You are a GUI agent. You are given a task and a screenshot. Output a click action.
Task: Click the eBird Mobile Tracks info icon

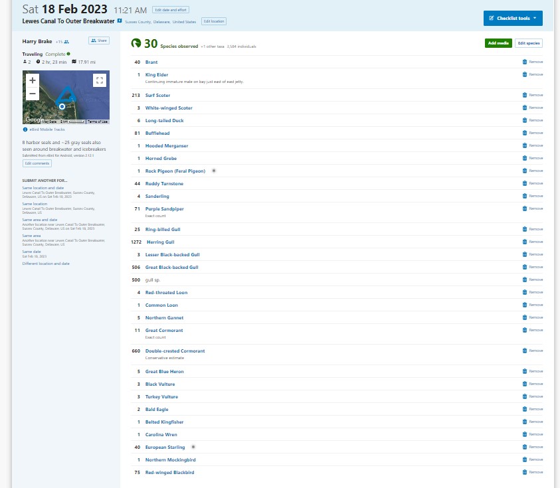pyautogui.click(x=25, y=129)
